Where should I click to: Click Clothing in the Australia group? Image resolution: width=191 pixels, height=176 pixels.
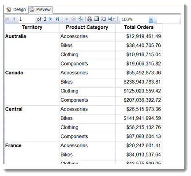coord(87,55)
